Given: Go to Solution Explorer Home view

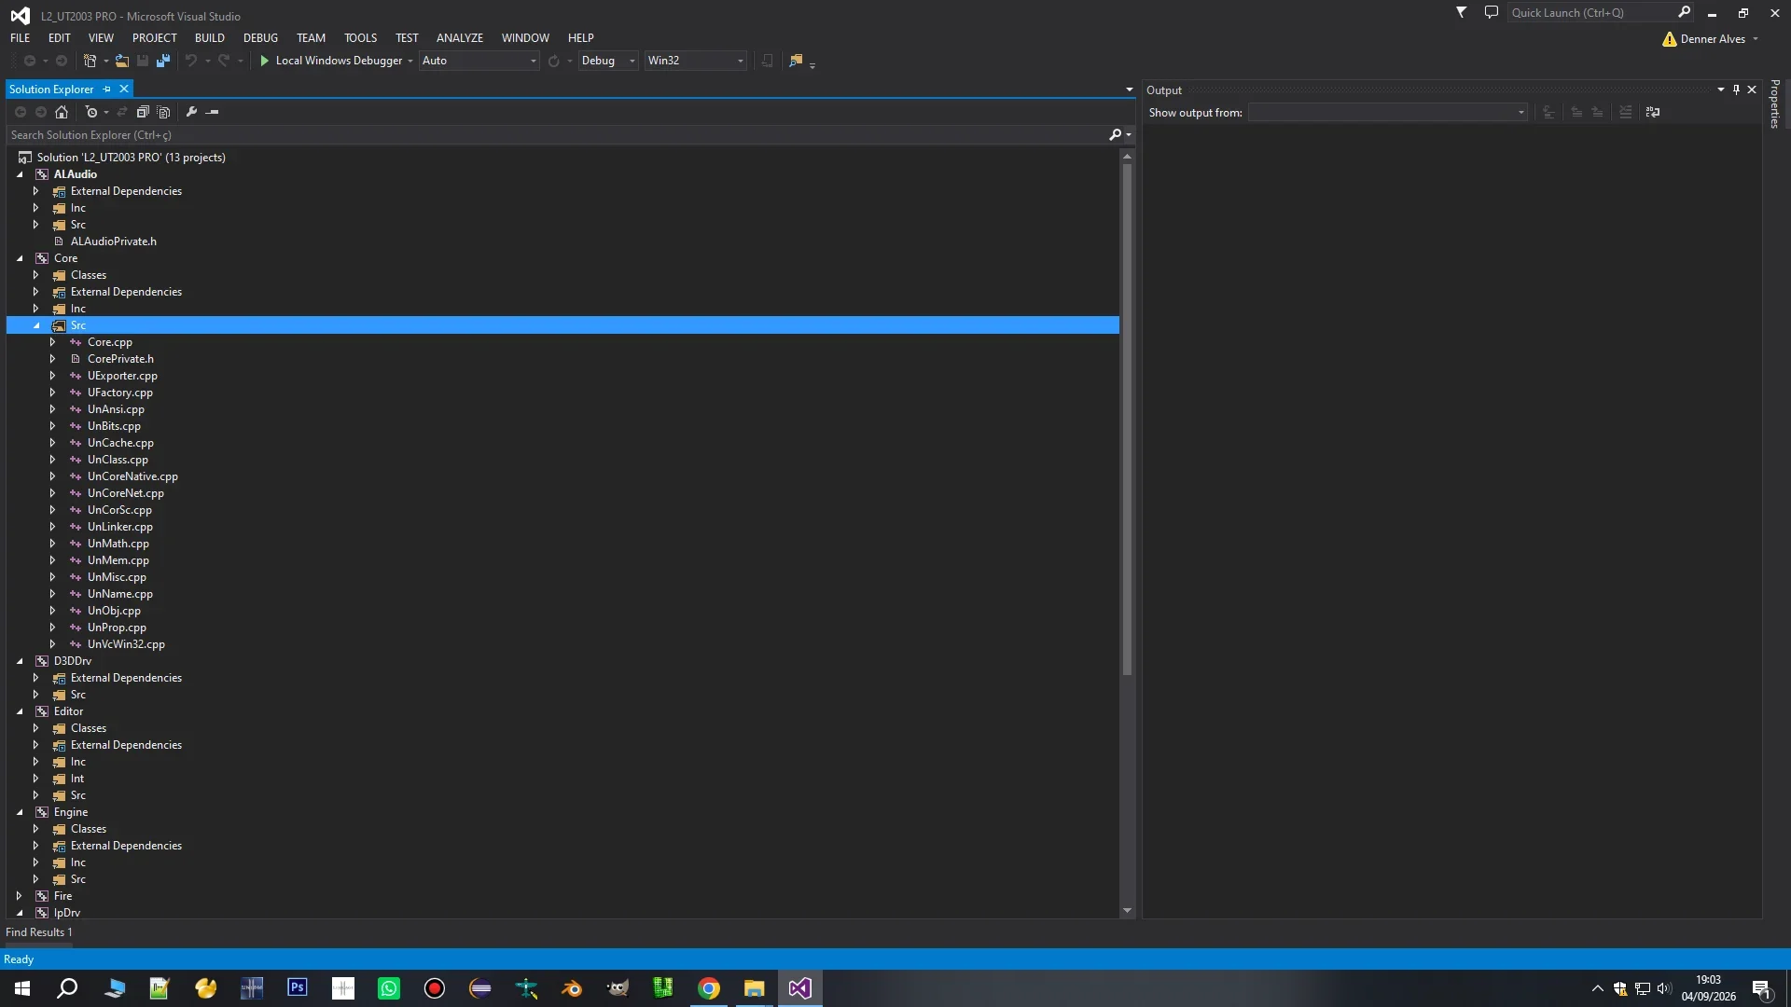Looking at the screenshot, I should coord(62,112).
